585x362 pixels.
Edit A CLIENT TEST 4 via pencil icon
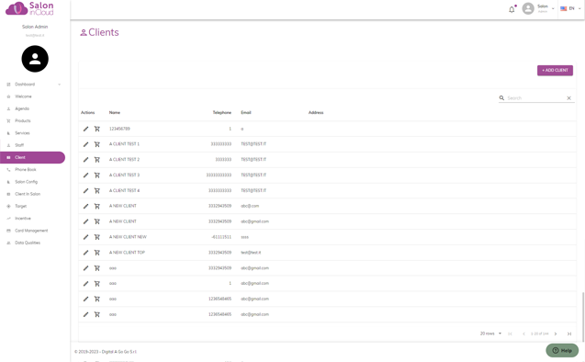tap(85, 191)
